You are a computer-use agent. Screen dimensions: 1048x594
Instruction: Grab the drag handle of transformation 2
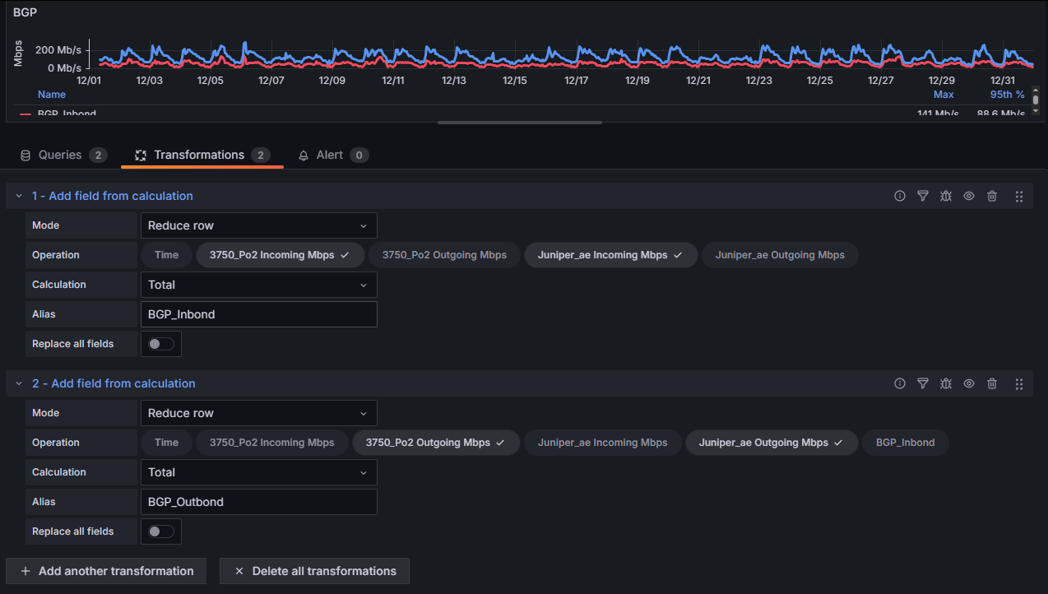point(1019,383)
